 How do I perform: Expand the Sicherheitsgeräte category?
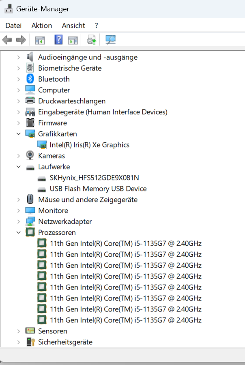tap(19, 342)
